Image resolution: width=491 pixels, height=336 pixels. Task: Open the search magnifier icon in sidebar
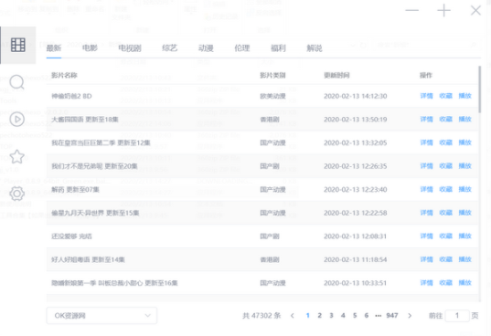pos(16,82)
